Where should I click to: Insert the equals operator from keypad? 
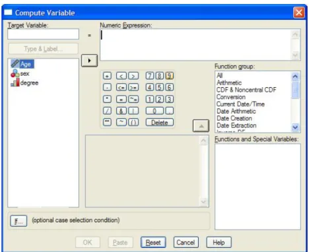click(121, 99)
